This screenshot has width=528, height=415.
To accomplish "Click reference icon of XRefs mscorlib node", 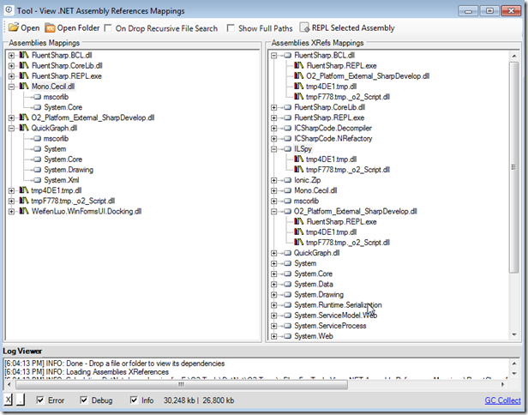I will [x=287, y=201].
